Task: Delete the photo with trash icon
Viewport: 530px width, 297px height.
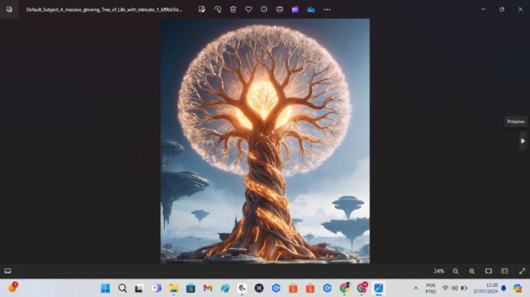Action: pyautogui.click(x=233, y=10)
